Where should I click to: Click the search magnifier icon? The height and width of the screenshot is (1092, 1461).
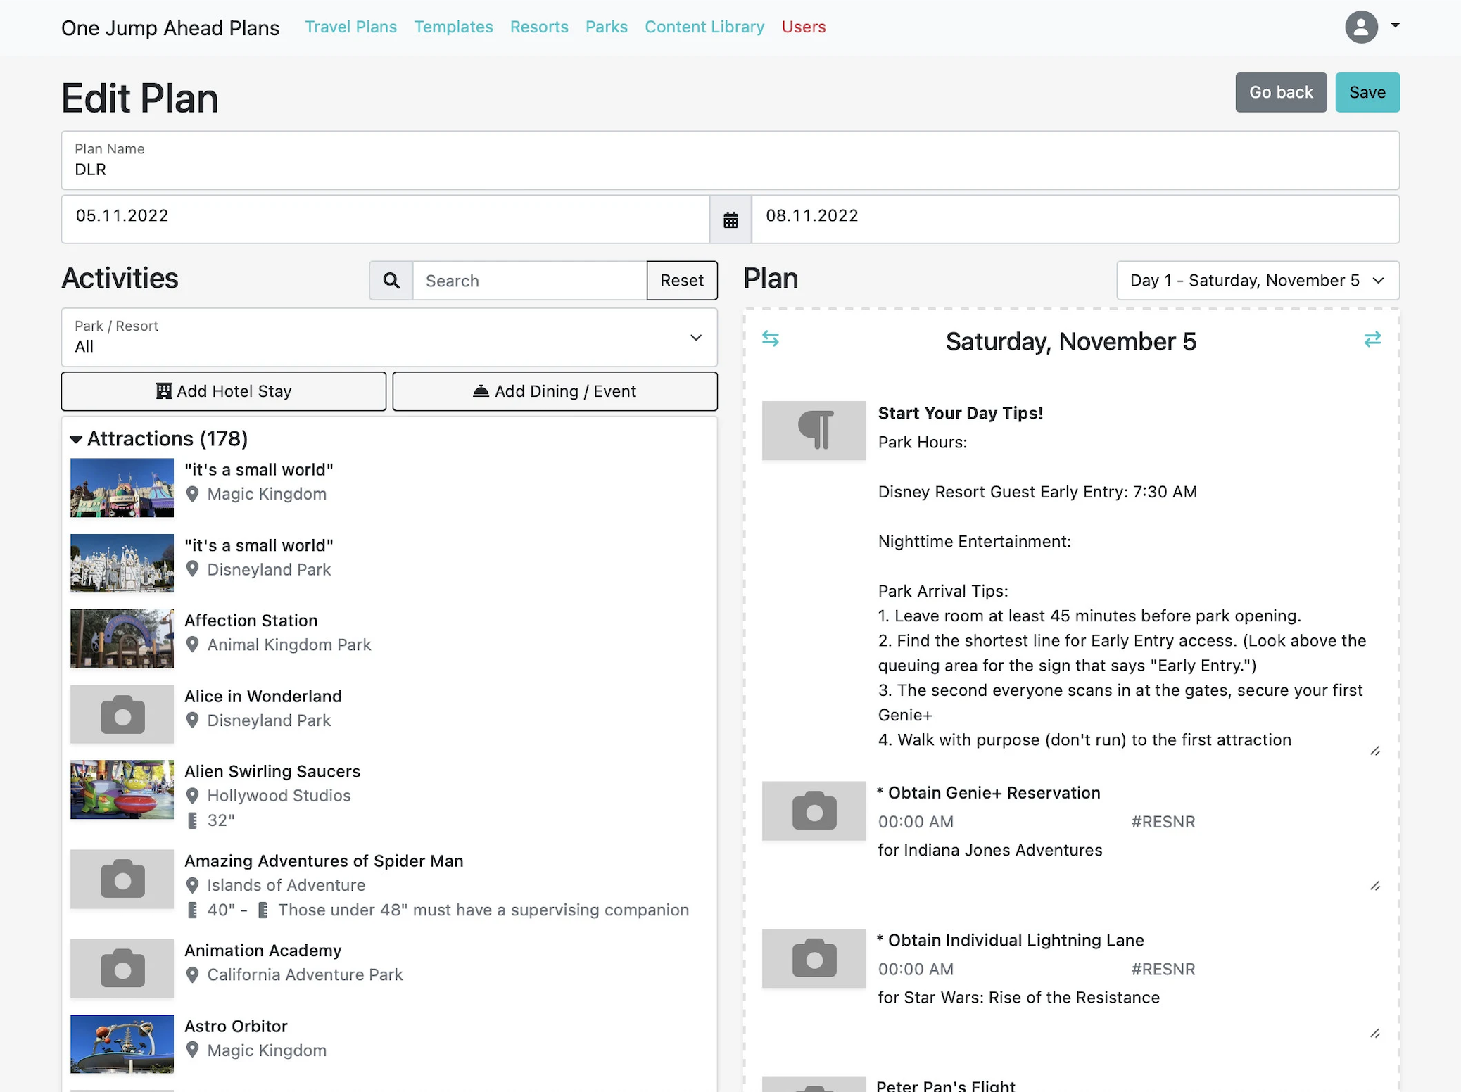[x=391, y=281]
